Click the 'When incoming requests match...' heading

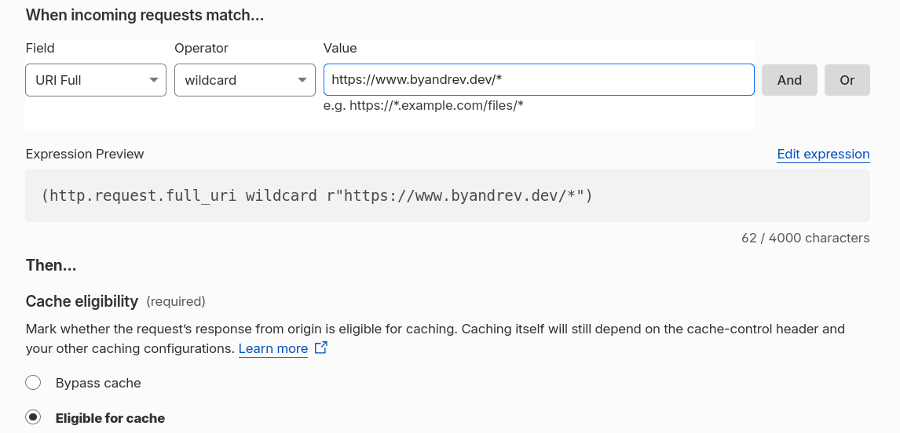(145, 15)
